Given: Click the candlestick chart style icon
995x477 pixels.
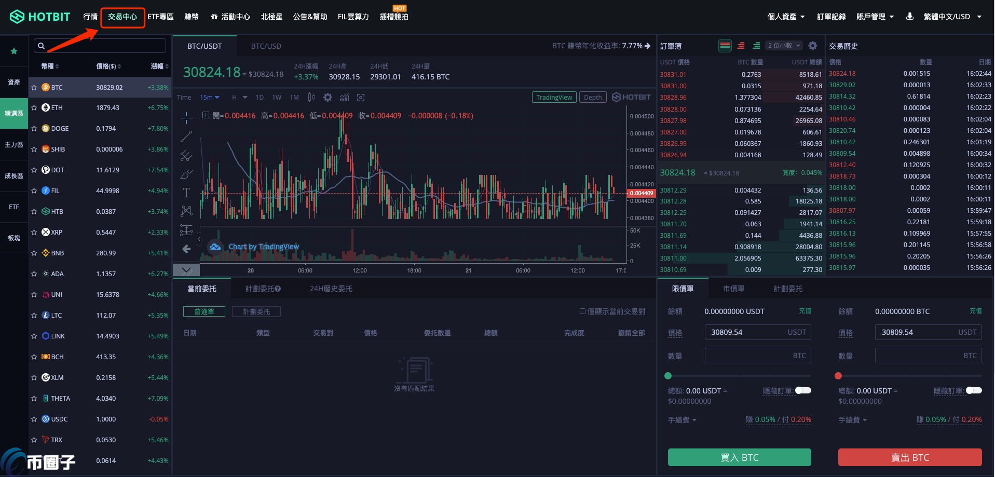Looking at the screenshot, I should [x=311, y=98].
